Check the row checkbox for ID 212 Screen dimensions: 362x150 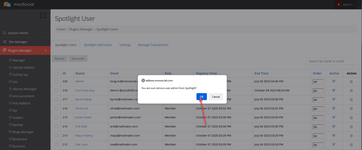56,144
